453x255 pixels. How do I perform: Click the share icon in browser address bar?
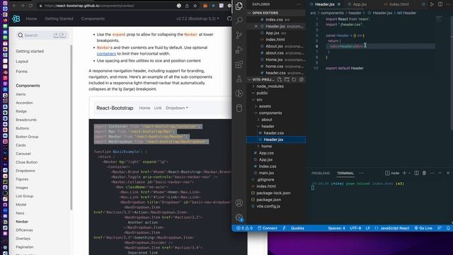(x=187, y=6)
